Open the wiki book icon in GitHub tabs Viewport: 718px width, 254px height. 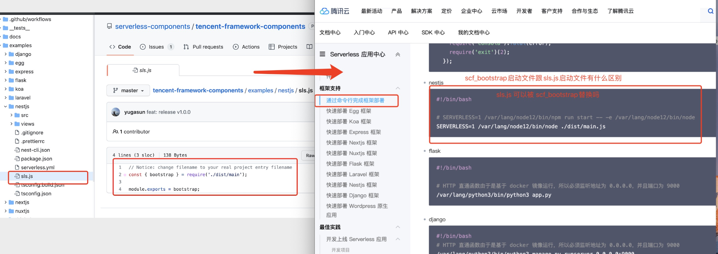pyautogui.click(x=309, y=47)
